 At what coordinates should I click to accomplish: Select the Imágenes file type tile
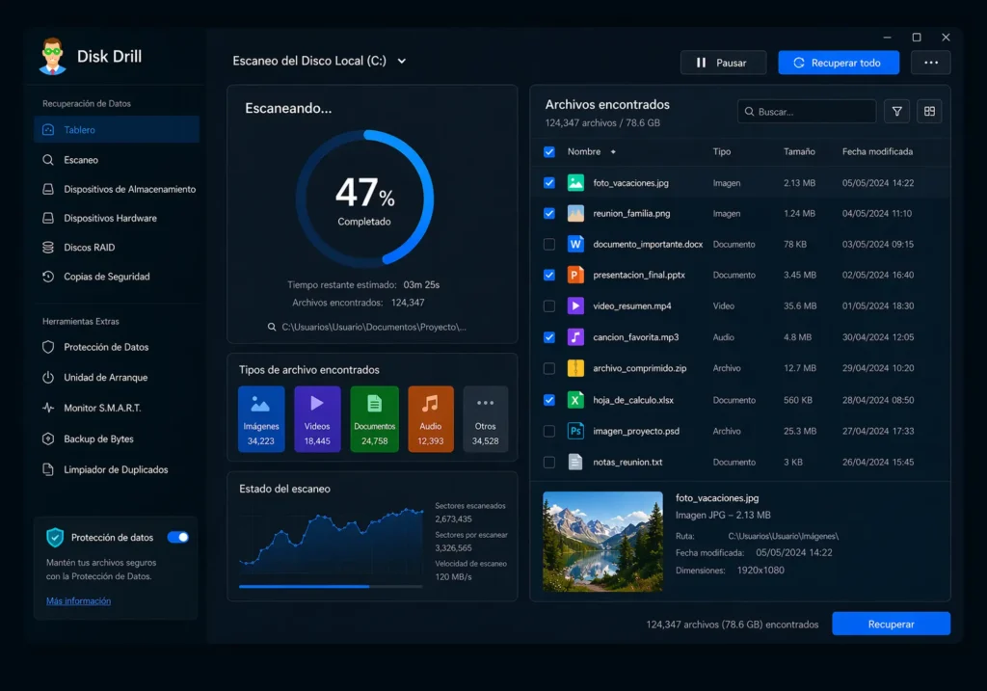point(261,419)
